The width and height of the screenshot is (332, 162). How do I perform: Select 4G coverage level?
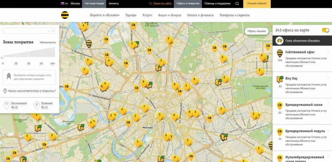pos(41,63)
